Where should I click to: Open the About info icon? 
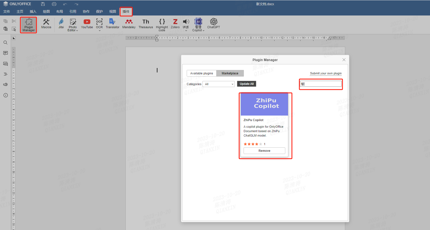(x=5, y=95)
